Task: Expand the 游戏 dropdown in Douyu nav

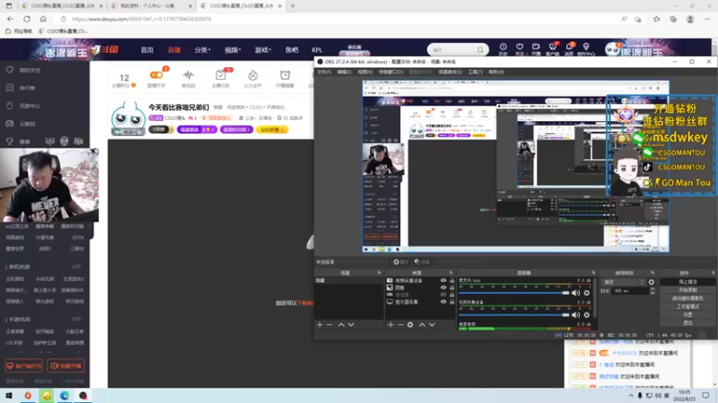Action: 263,50
